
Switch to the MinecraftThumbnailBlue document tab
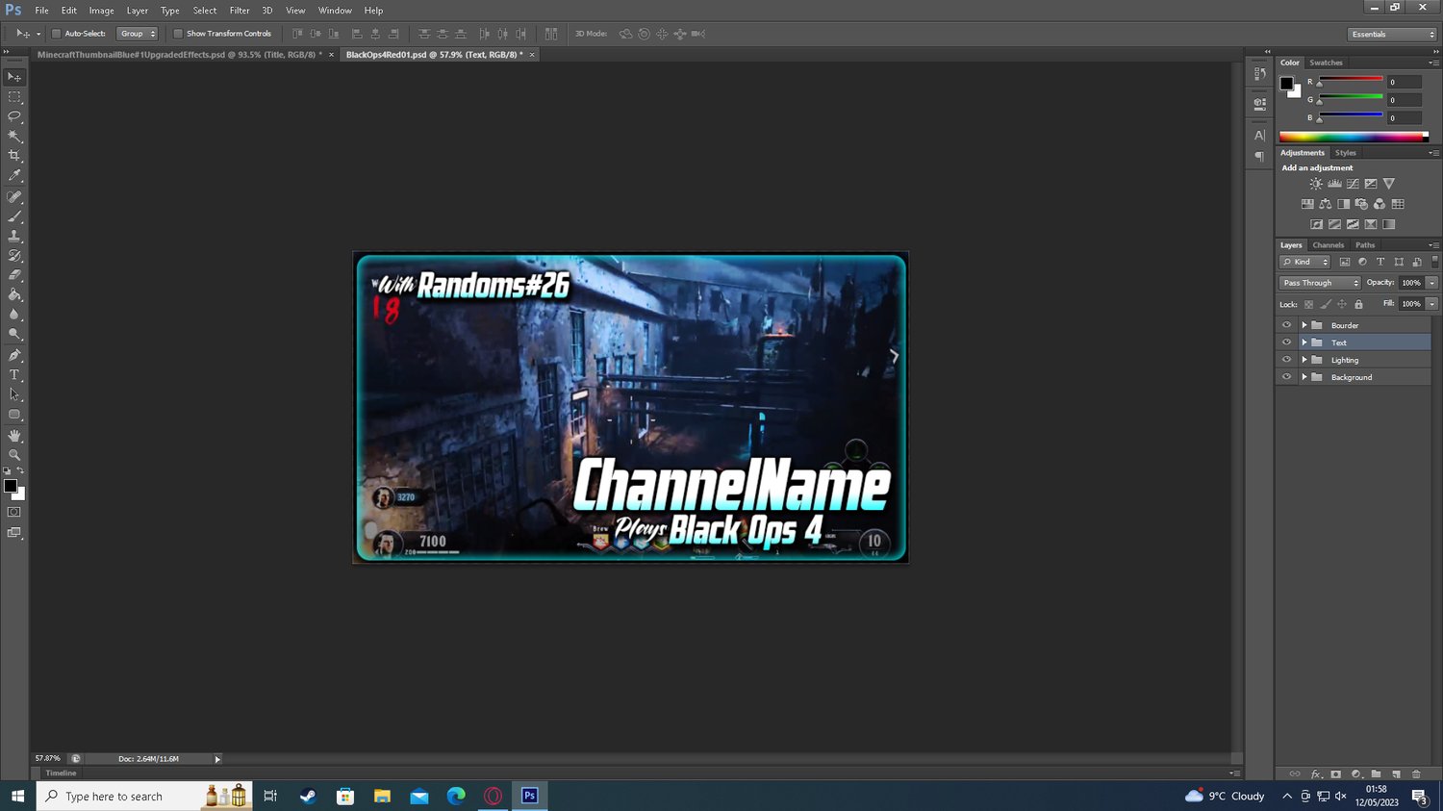click(x=179, y=55)
